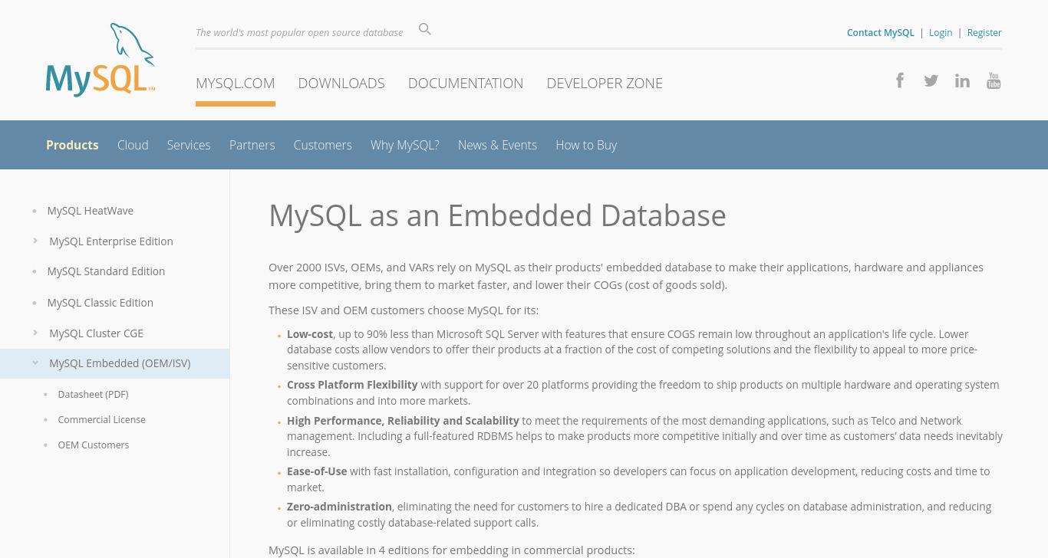
Task: Open MySQL Classic Edition sidebar link
Action: (x=101, y=302)
